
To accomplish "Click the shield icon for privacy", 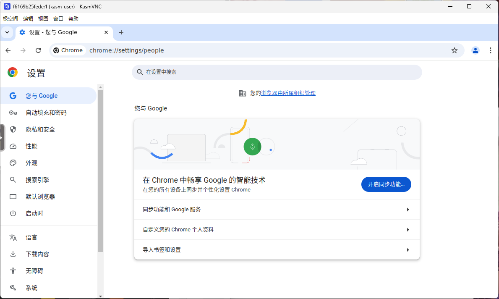I will (13, 129).
